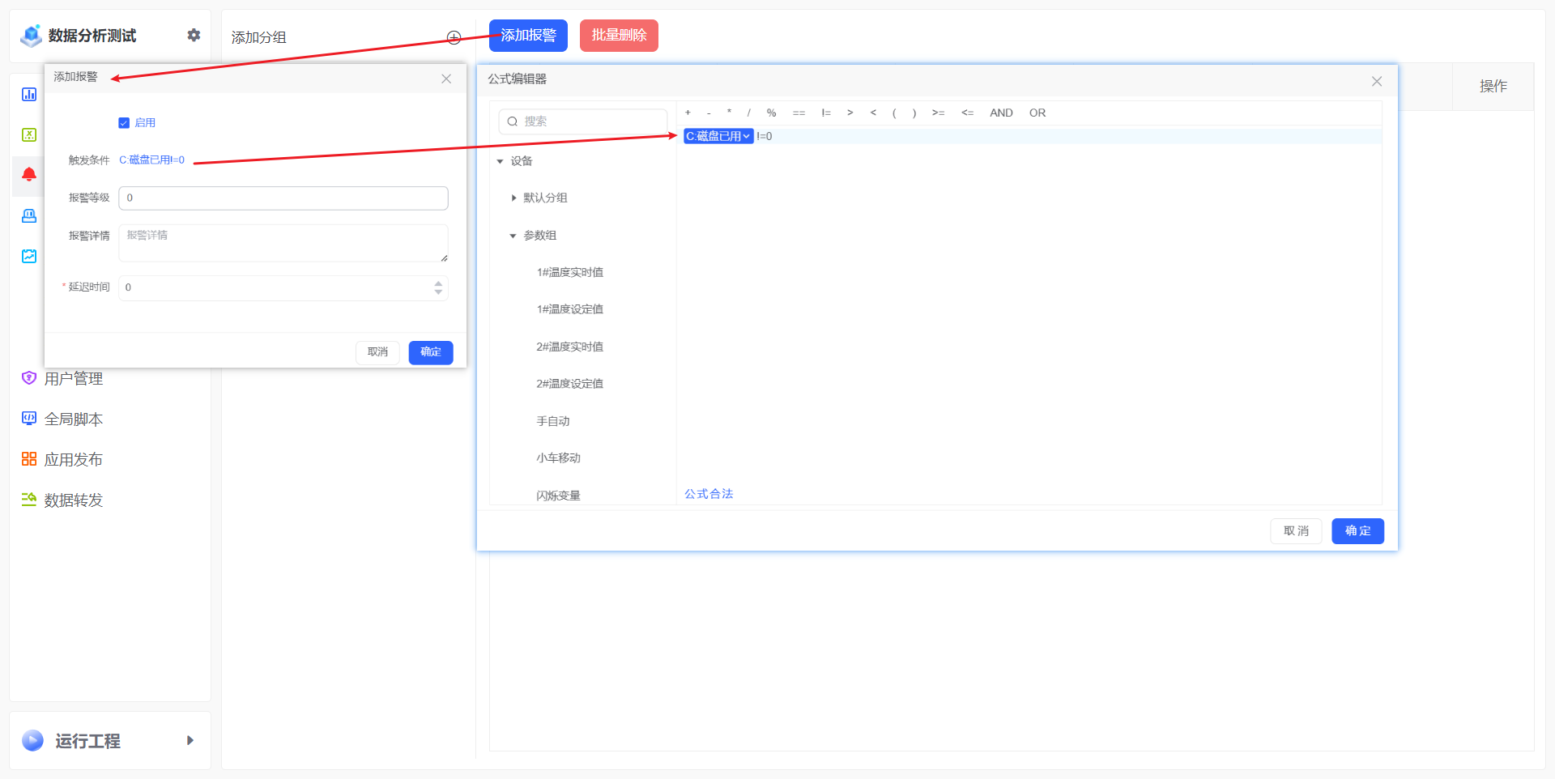This screenshot has height=779, width=1555.
Task: Insert the != operator into formula
Action: 826,113
